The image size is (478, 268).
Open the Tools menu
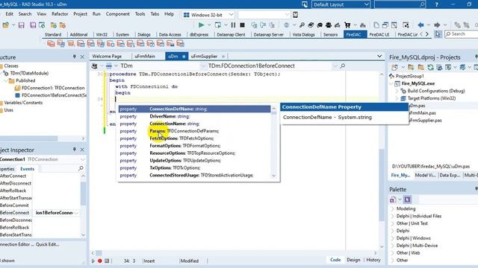click(140, 14)
